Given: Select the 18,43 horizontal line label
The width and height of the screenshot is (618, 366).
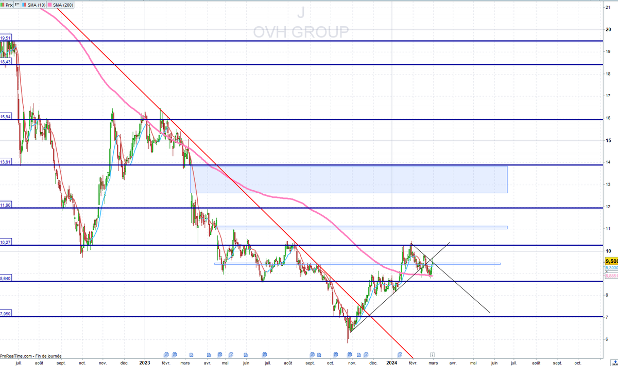Looking at the screenshot, I should (x=6, y=62).
